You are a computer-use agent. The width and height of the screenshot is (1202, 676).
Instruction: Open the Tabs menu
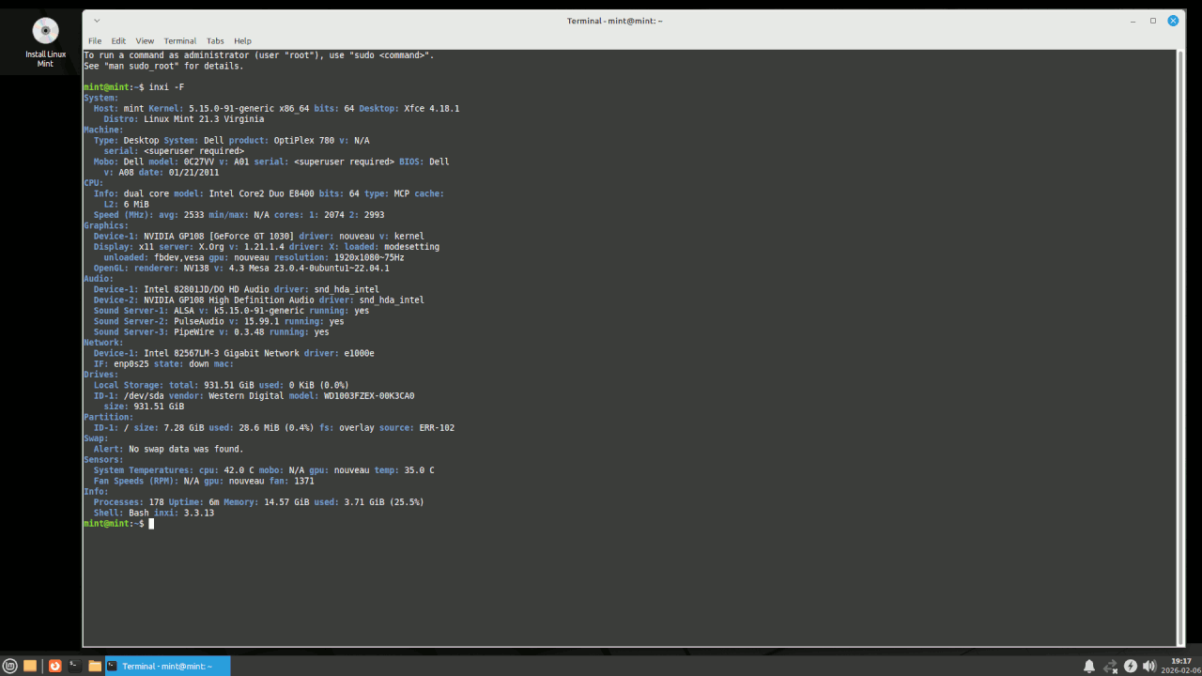pyautogui.click(x=215, y=40)
